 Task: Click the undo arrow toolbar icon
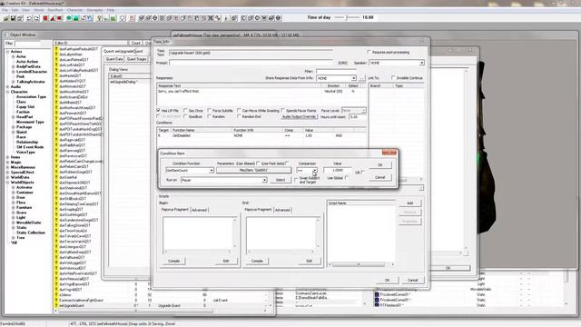click(x=29, y=18)
